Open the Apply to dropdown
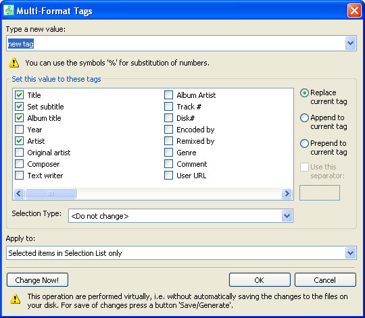 point(351,253)
